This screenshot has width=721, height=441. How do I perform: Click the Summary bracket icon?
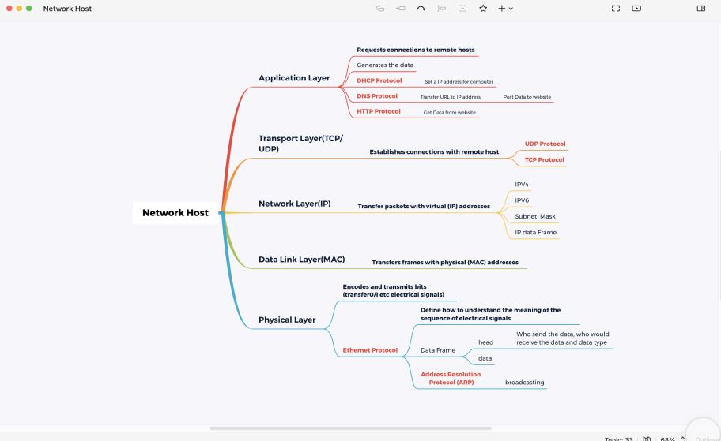pos(441,9)
